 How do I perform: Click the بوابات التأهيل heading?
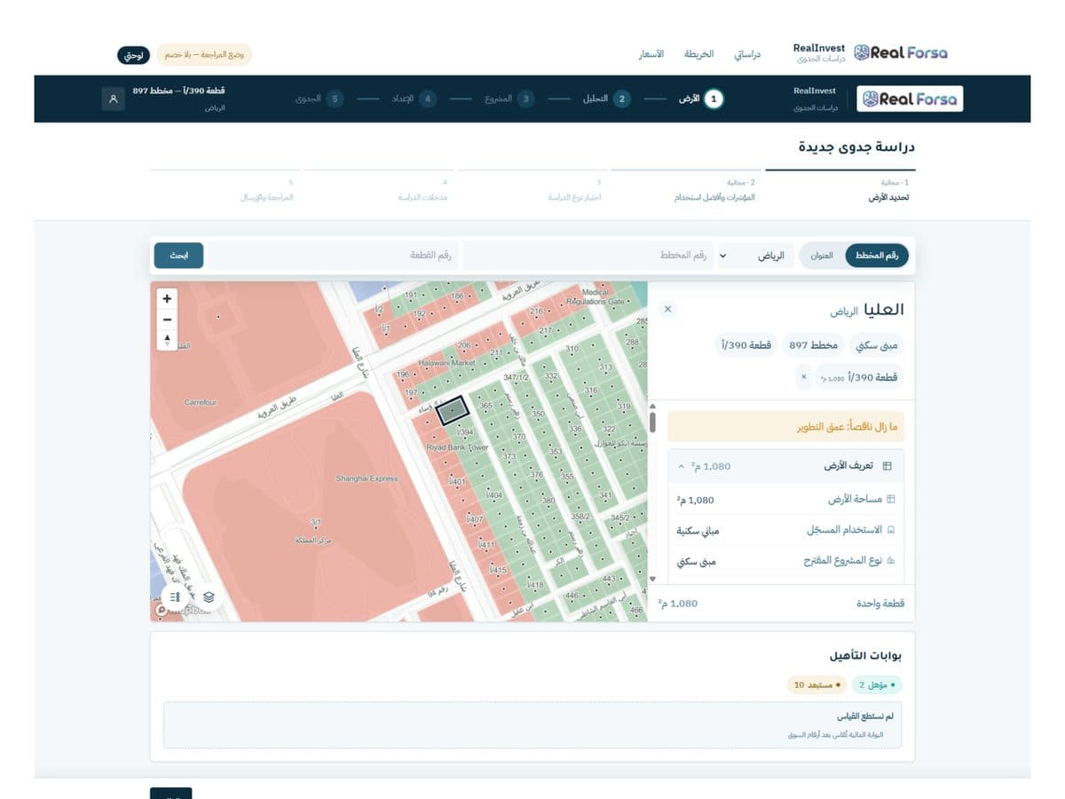pos(864,655)
